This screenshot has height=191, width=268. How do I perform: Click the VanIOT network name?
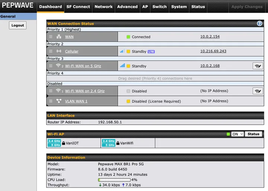pos(72,143)
